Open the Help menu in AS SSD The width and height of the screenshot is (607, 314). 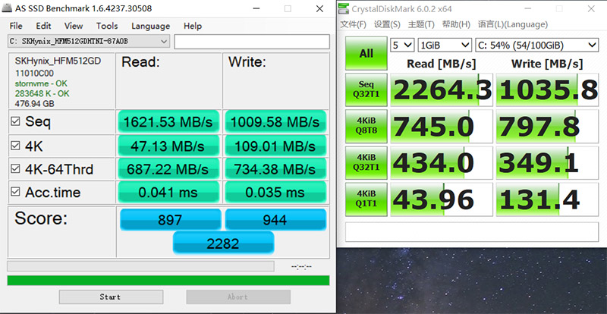point(193,26)
